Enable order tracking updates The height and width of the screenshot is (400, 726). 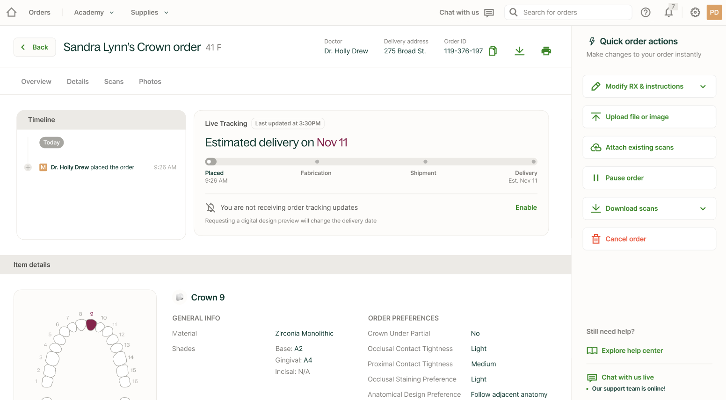(526, 207)
